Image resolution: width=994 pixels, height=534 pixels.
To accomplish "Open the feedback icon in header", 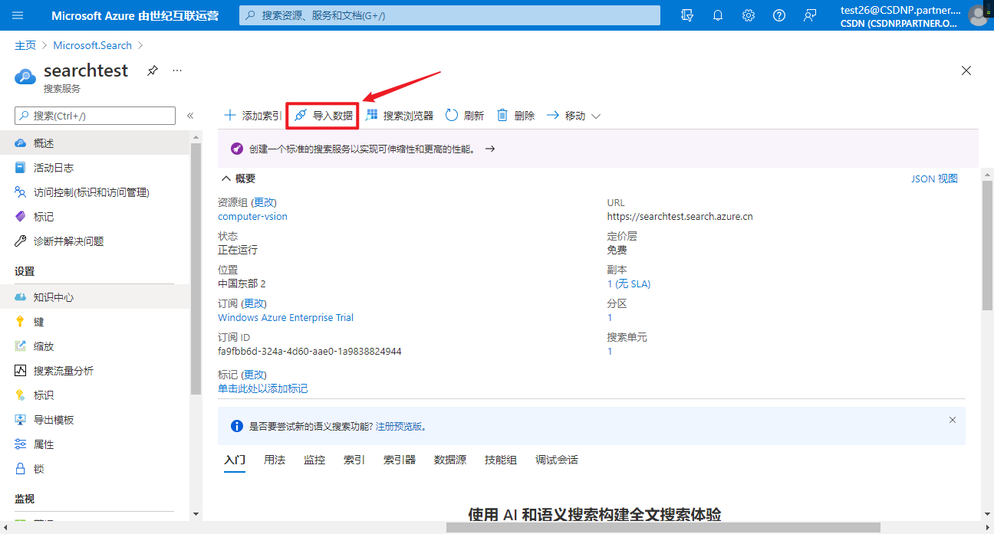I will point(810,15).
